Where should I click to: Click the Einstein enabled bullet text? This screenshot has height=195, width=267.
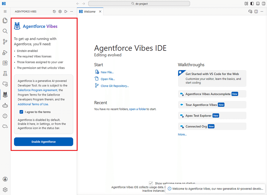(27, 51)
